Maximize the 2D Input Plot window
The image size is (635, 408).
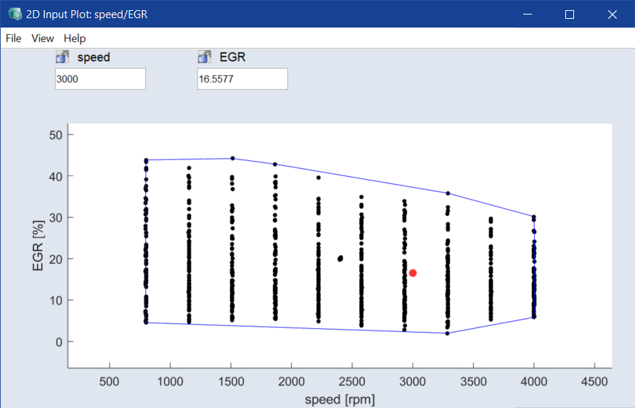570,14
